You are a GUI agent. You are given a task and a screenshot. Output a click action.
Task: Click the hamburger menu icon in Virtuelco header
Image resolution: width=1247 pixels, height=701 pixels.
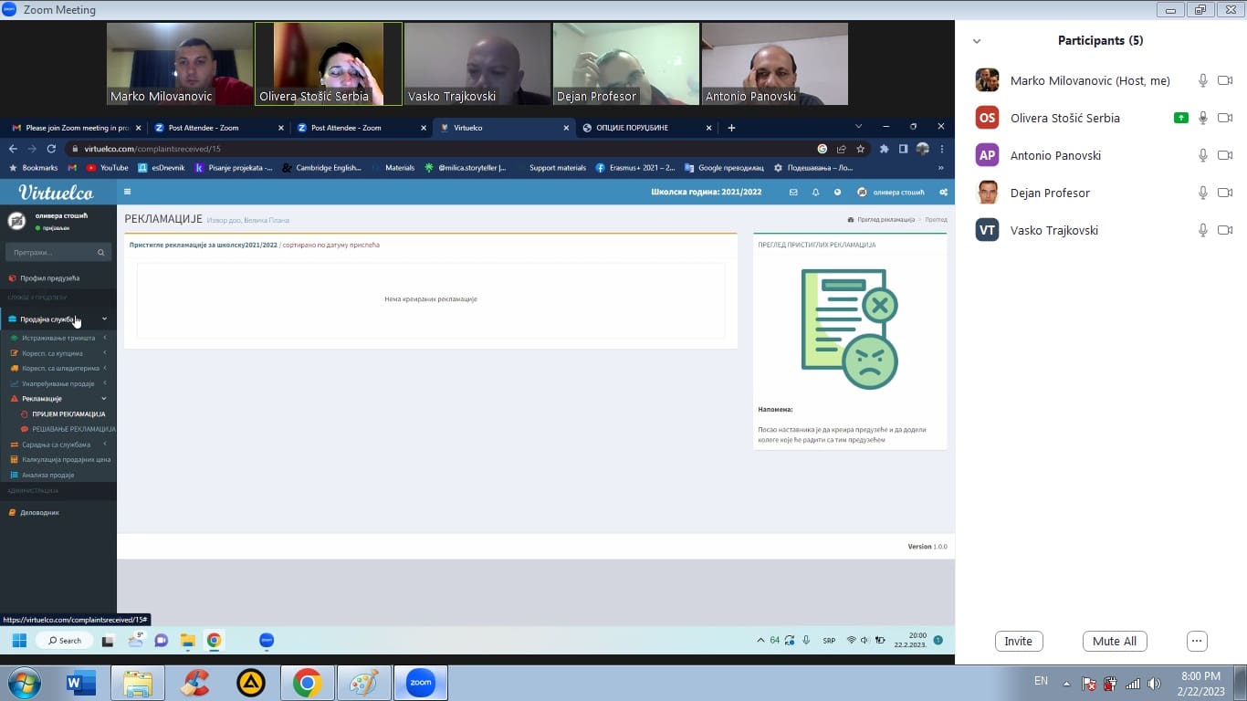click(x=128, y=192)
